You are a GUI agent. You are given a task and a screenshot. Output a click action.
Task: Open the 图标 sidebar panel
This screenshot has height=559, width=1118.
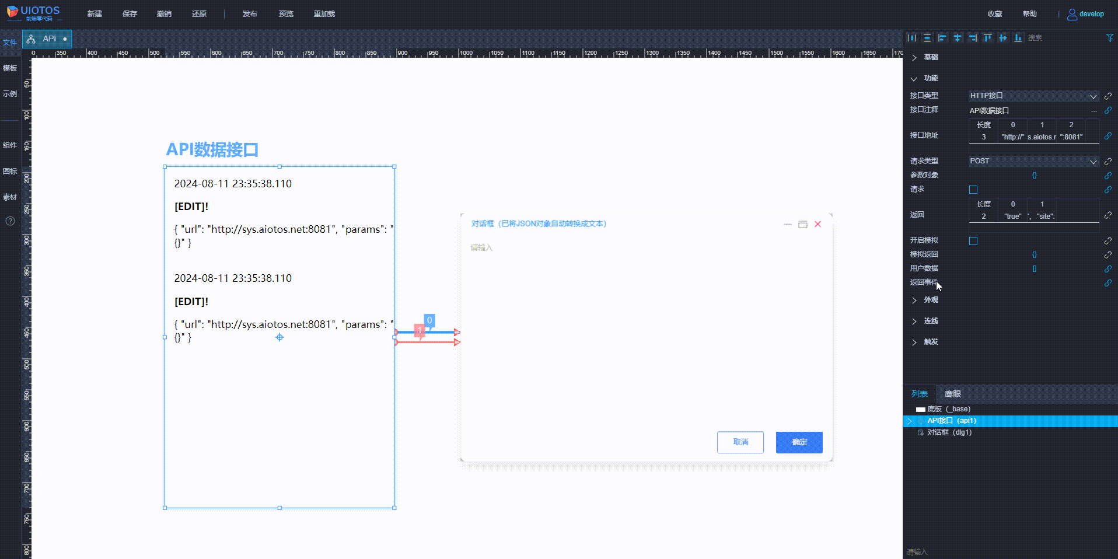click(x=10, y=172)
